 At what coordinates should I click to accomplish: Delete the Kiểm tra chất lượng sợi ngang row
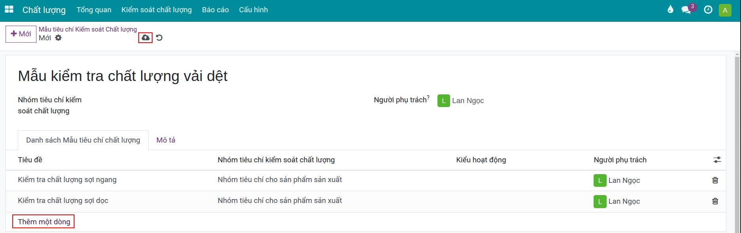(x=715, y=180)
